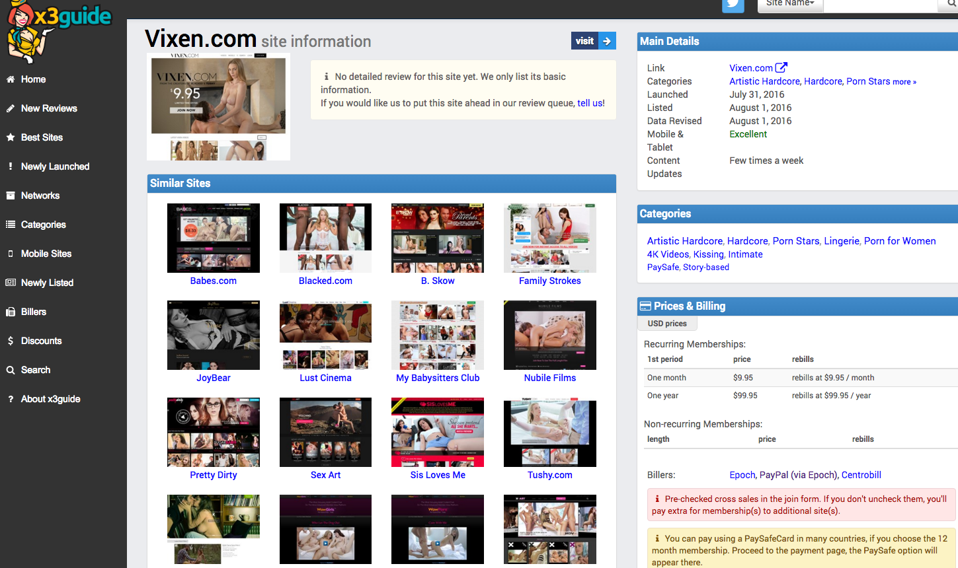Screen dimensions: 958x568
Task: Click the list icon beside Categories
Action: click(11, 225)
